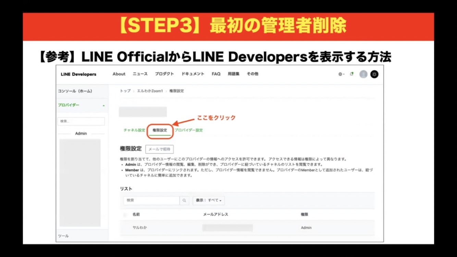Click the トップ breadcrumb link
Screen dimensions: 457x257
click(125, 91)
